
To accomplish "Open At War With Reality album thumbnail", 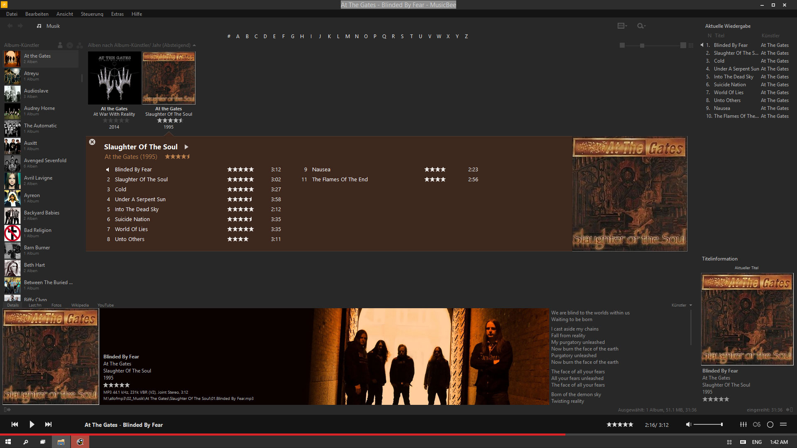I will coord(114,78).
